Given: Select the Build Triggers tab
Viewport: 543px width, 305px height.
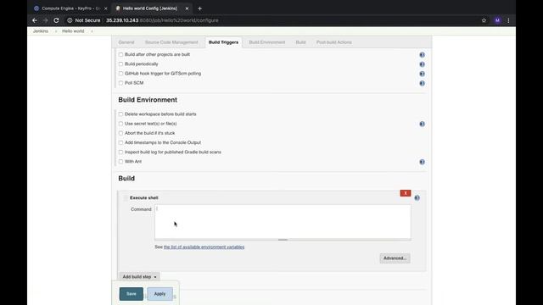Looking at the screenshot, I should (223, 42).
